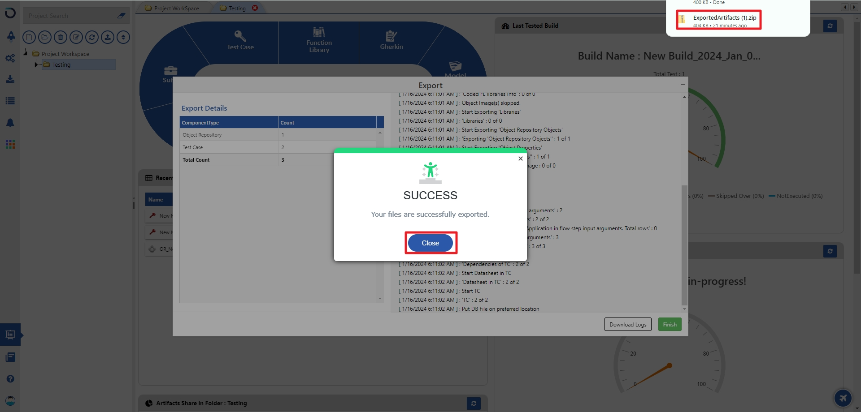Click the Skipped Over (0%) legend entry

(736, 196)
